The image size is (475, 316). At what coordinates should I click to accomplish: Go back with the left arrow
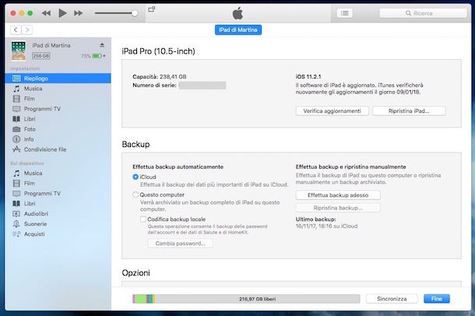point(16,30)
